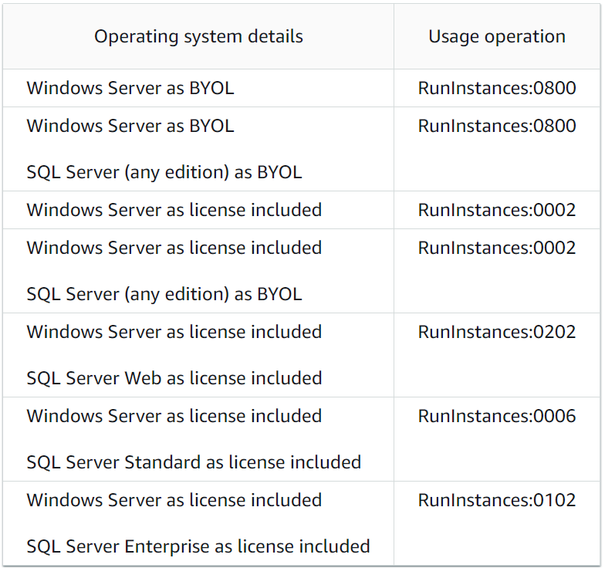Click RunInstances:0002 in the row containing SQL Server BYOL
The image size is (605, 568).
tap(497, 248)
